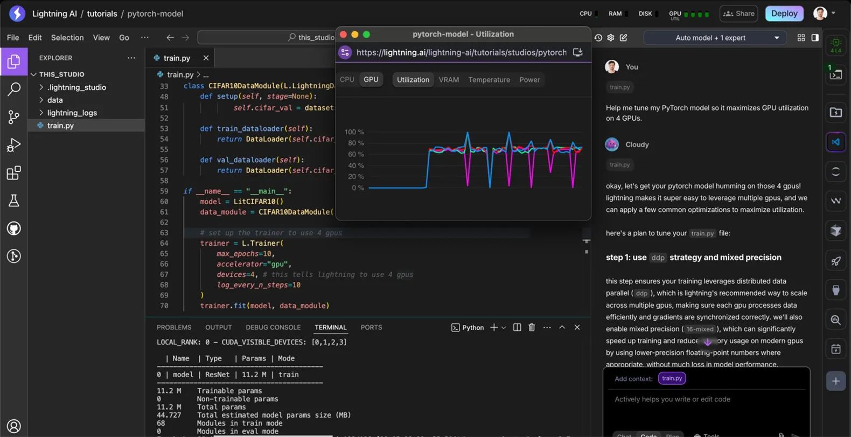Click the chat prompt input field

[706, 399]
